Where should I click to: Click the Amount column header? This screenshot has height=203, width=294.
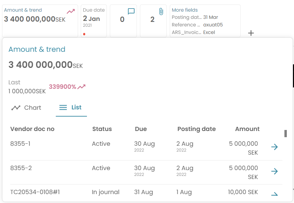[247, 129]
